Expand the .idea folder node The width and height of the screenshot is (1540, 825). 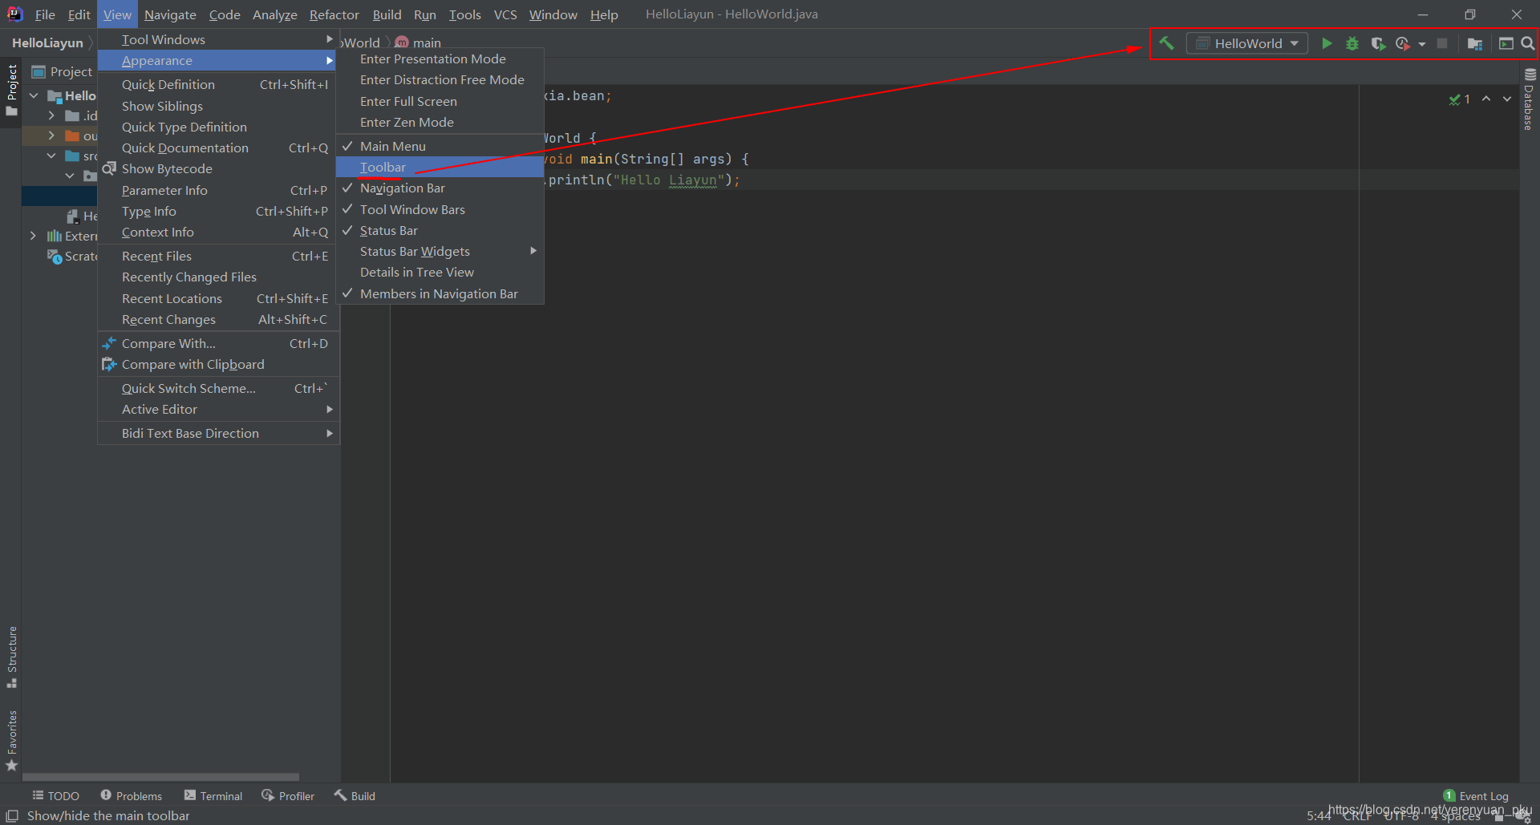coord(51,115)
